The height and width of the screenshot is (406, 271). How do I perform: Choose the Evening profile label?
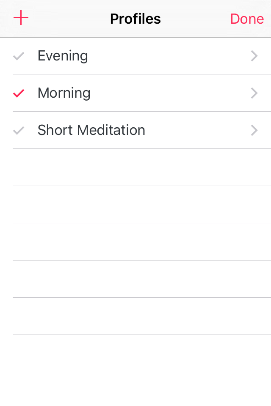tap(63, 56)
